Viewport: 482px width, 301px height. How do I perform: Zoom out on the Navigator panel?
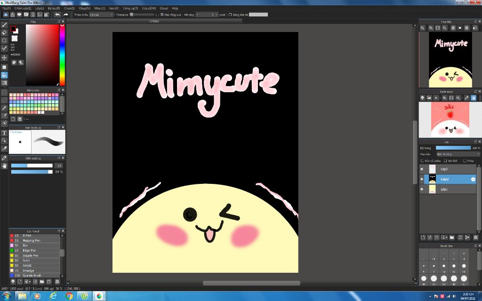pos(444,28)
